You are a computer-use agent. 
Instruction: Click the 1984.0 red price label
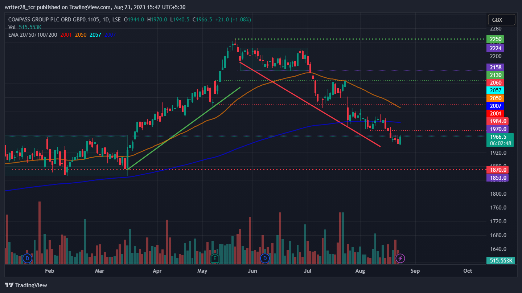tap(497, 121)
